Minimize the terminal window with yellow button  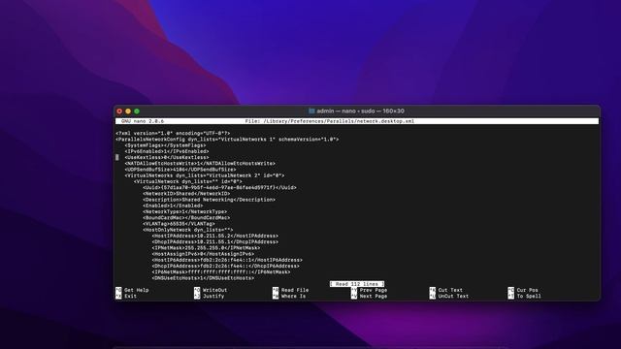[128, 111]
